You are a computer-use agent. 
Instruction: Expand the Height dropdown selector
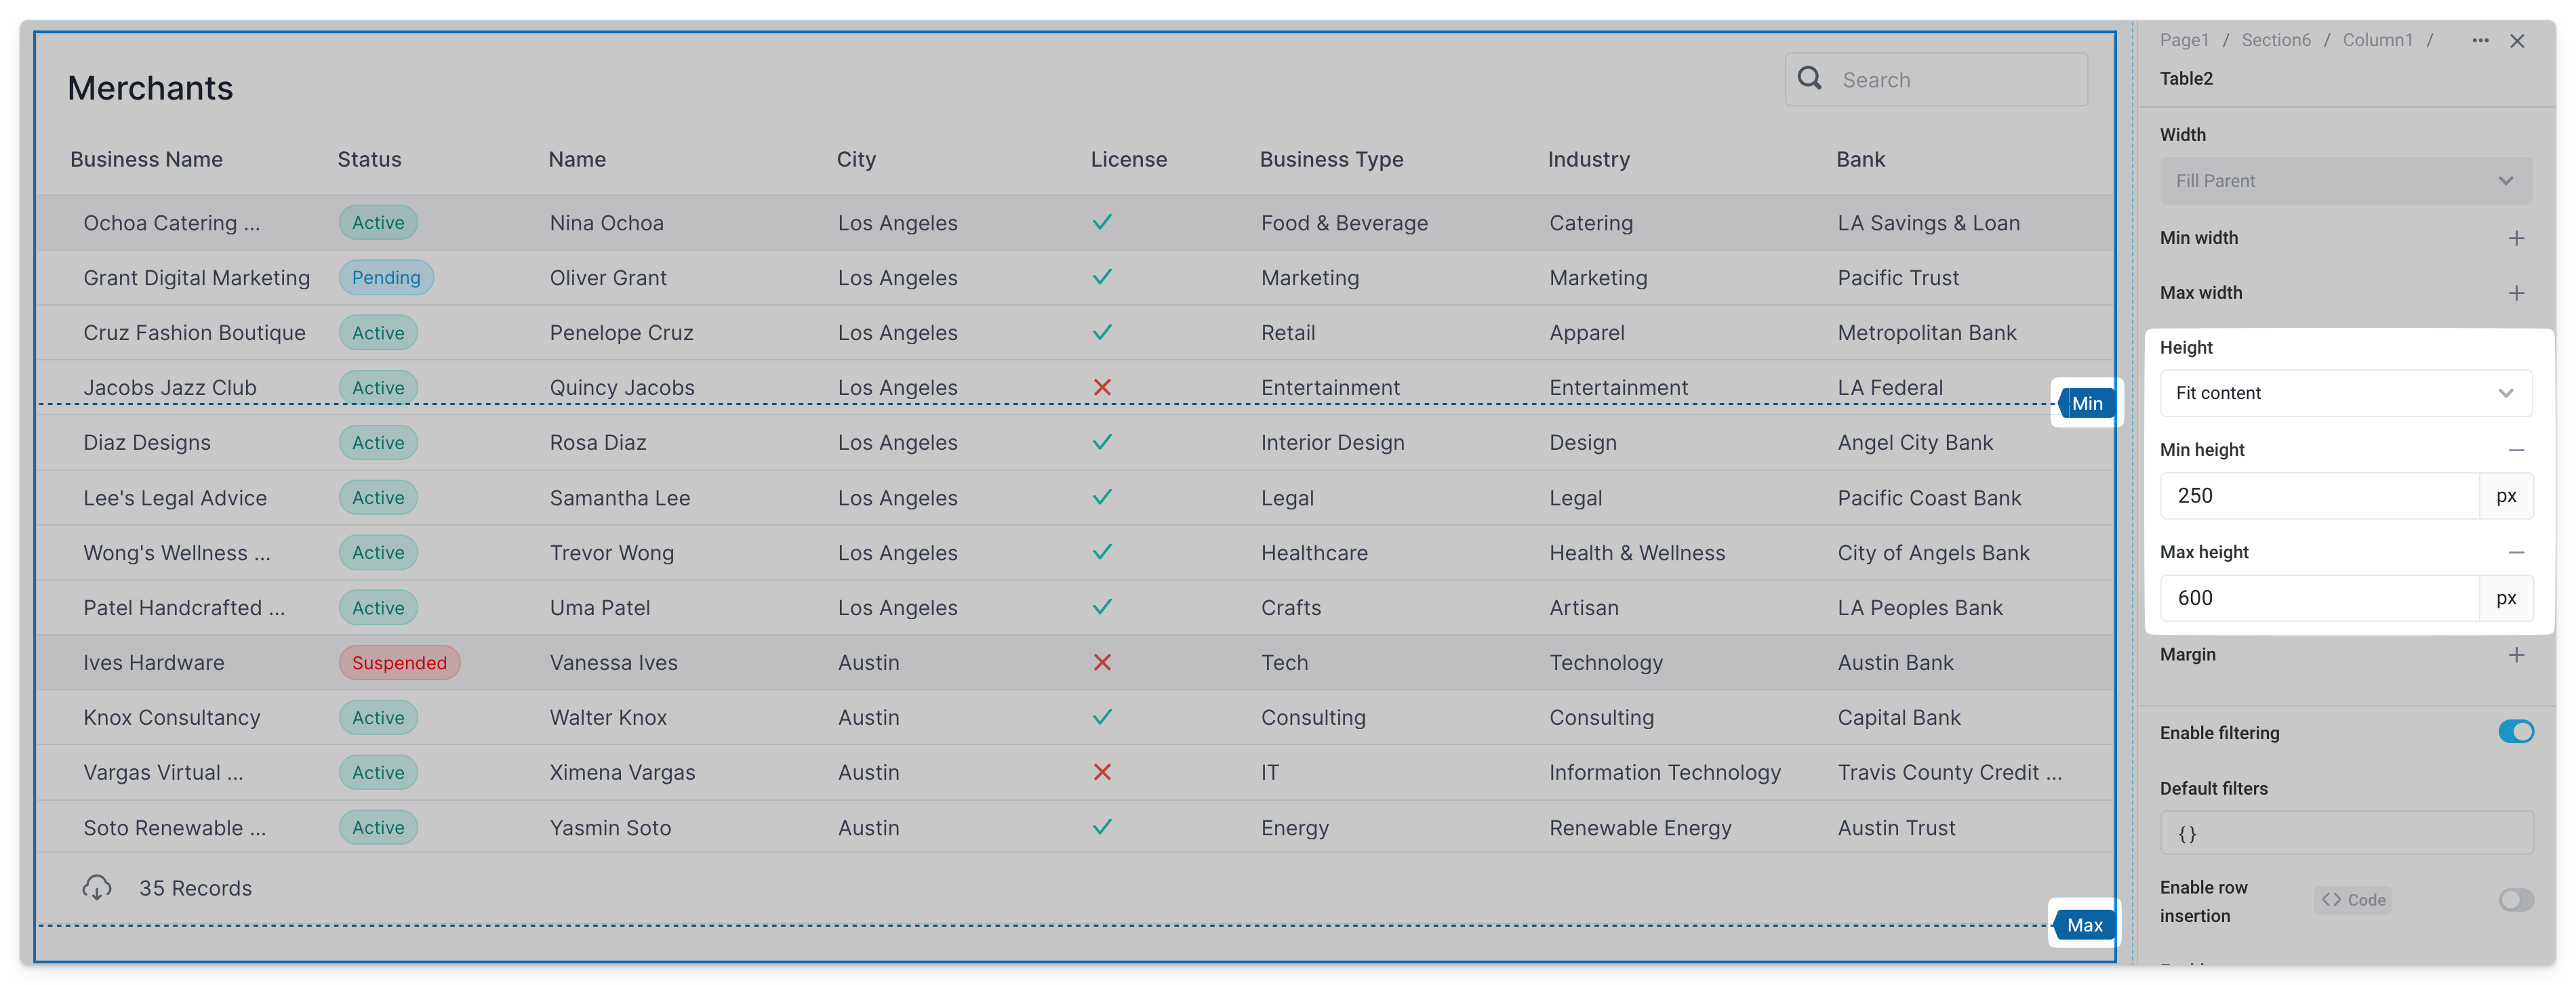pyautogui.click(x=2341, y=392)
